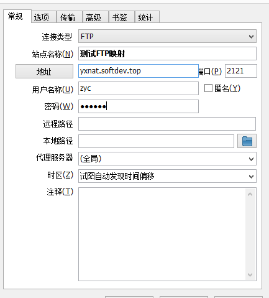Click the 密码 password field
This screenshot has height=298, width=269.
coord(139,106)
